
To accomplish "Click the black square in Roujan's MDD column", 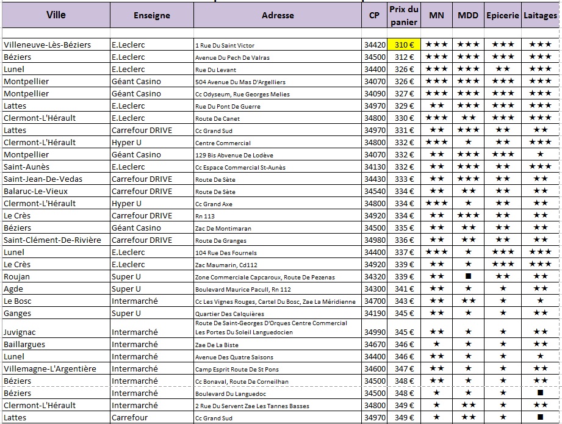I will coord(468,276).
